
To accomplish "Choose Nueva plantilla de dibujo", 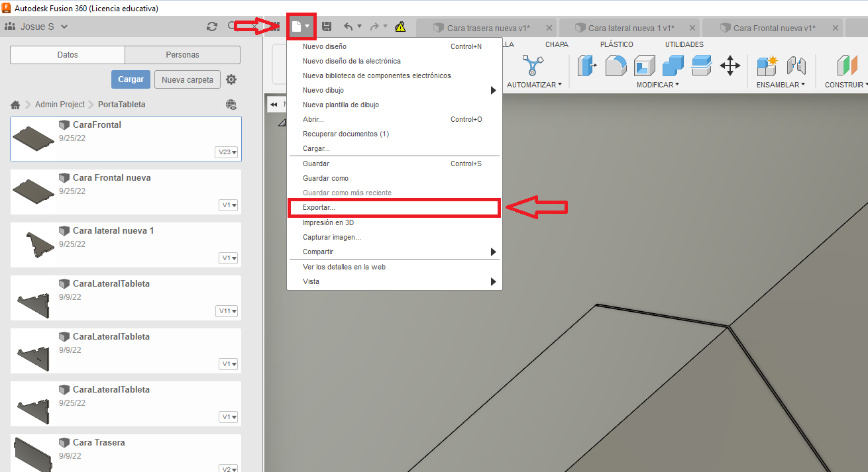I will pos(394,105).
